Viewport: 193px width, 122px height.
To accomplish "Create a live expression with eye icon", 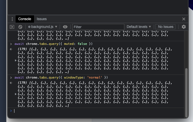I will [x=65, y=27].
